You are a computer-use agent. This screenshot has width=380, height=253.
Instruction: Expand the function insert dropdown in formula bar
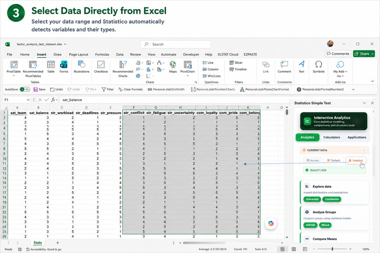[57, 100]
